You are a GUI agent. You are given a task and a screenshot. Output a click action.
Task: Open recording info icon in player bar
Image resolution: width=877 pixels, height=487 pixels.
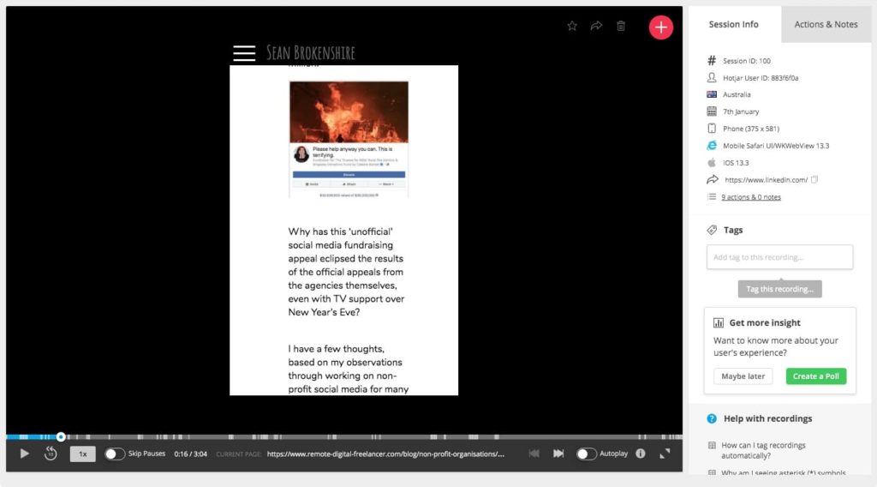[x=641, y=454]
